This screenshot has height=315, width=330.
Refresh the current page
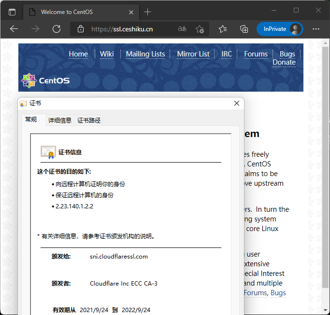click(57, 29)
